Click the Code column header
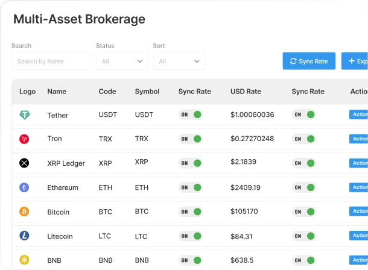Image resolution: width=368 pixels, height=270 pixels. 107,92
